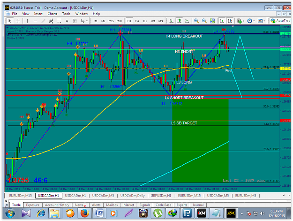Click the volume speaker tray icon

click(262, 213)
